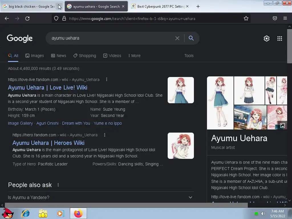
Task: Open the file explorer folder in taskbar
Action: 43,213
